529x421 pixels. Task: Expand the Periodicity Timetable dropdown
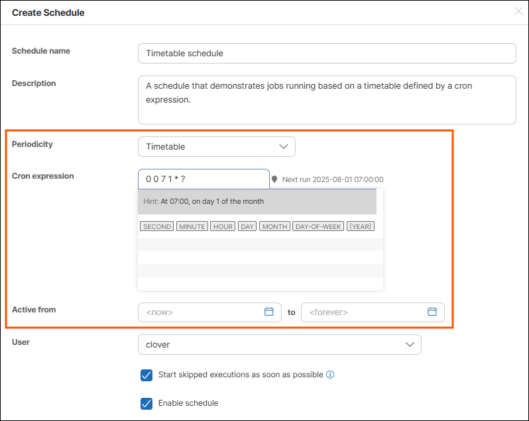(216, 146)
